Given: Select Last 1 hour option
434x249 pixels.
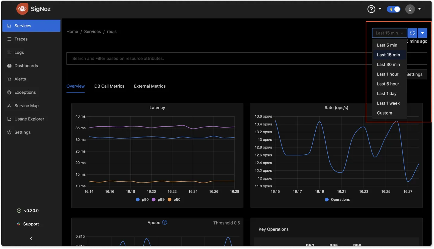Looking at the screenshot, I should [x=389, y=74].
